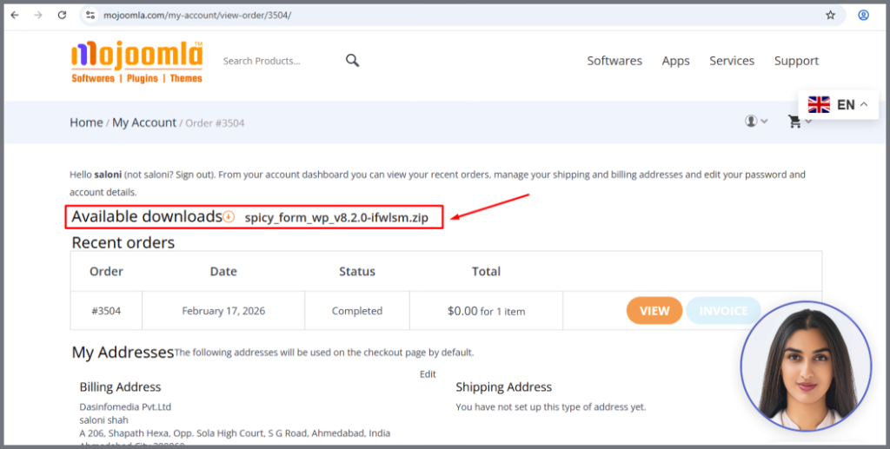Open the EN language selector
This screenshot has height=449, width=890.
click(x=837, y=105)
